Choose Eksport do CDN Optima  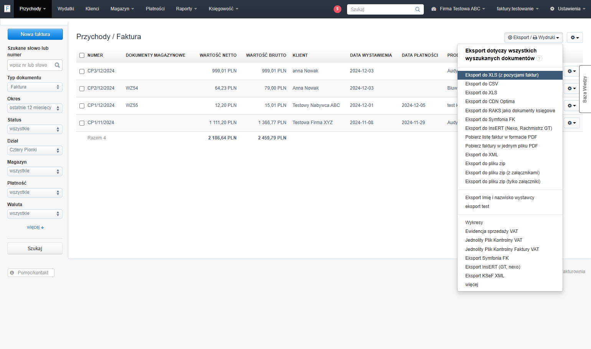pos(510,102)
